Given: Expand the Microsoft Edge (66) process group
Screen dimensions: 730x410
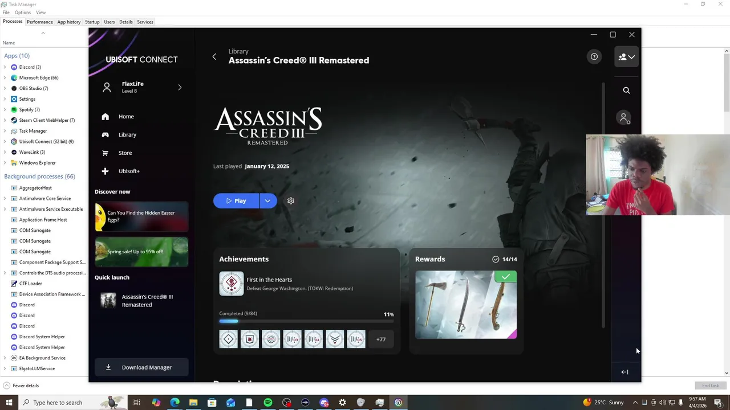Looking at the screenshot, I should [5, 77].
